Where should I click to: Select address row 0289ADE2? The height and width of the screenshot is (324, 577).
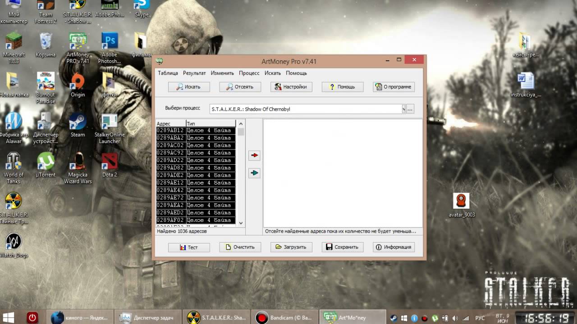tap(196, 175)
